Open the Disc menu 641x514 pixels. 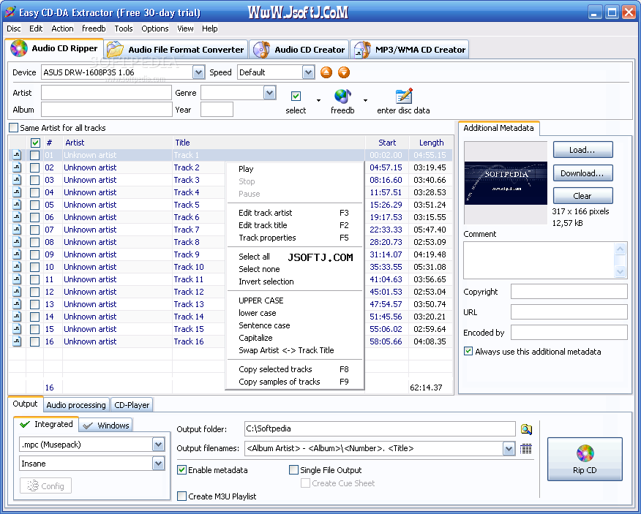[x=13, y=29]
